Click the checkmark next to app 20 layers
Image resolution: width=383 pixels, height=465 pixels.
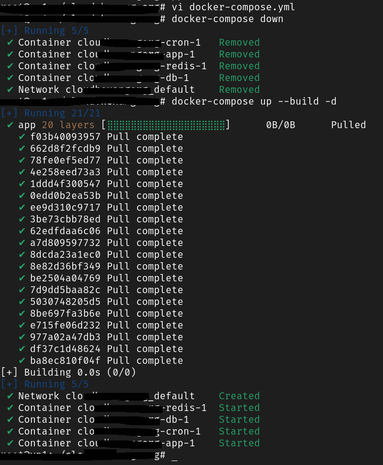[x=10, y=125]
